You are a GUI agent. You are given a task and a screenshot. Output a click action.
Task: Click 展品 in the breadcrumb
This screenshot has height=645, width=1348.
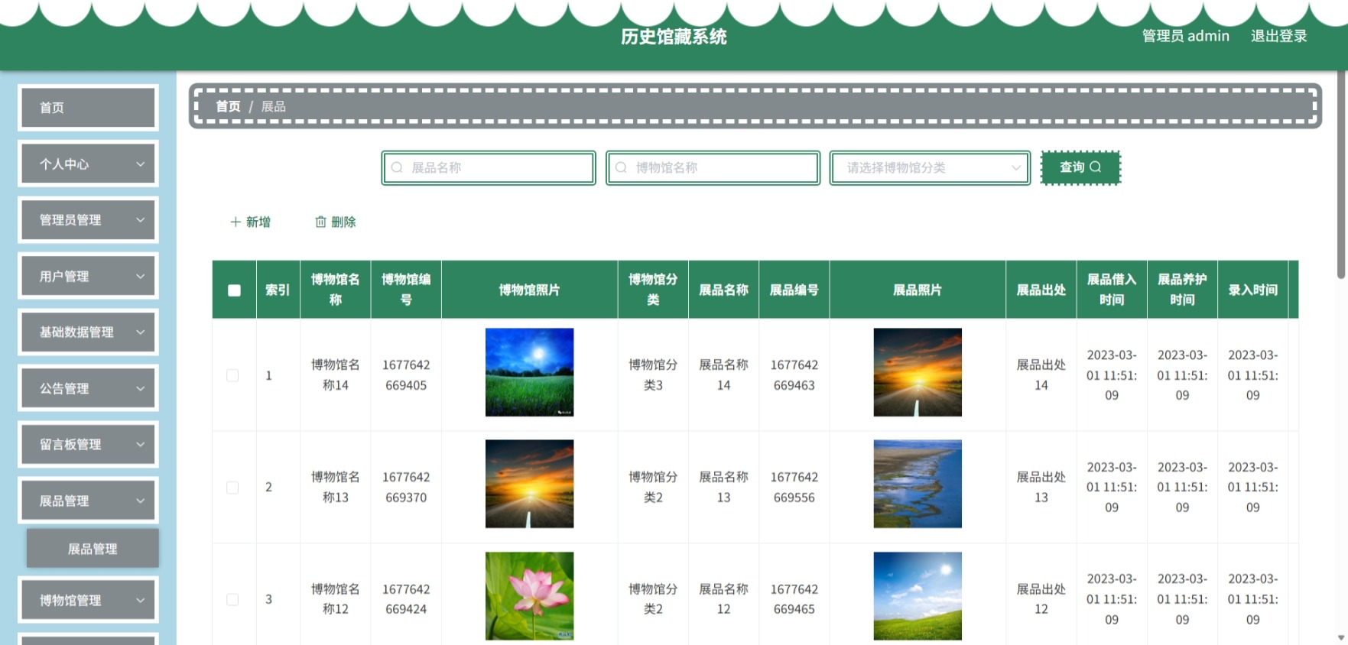pyautogui.click(x=273, y=106)
